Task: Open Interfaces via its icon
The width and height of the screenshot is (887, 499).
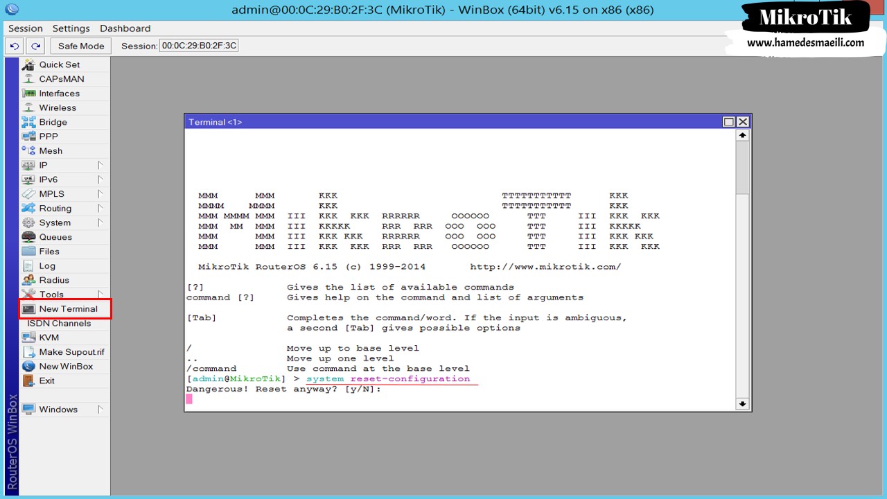Action: [x=28, y=94]
